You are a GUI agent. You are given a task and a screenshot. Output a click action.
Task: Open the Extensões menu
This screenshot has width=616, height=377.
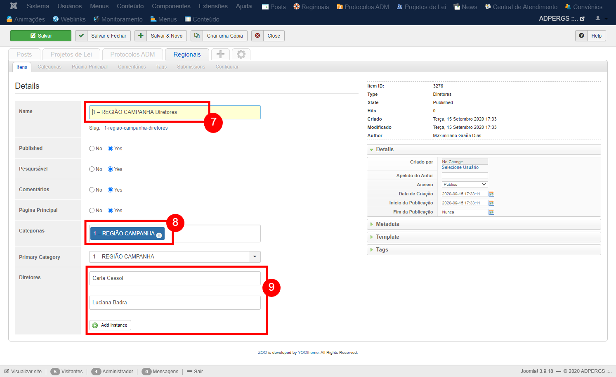213,6
